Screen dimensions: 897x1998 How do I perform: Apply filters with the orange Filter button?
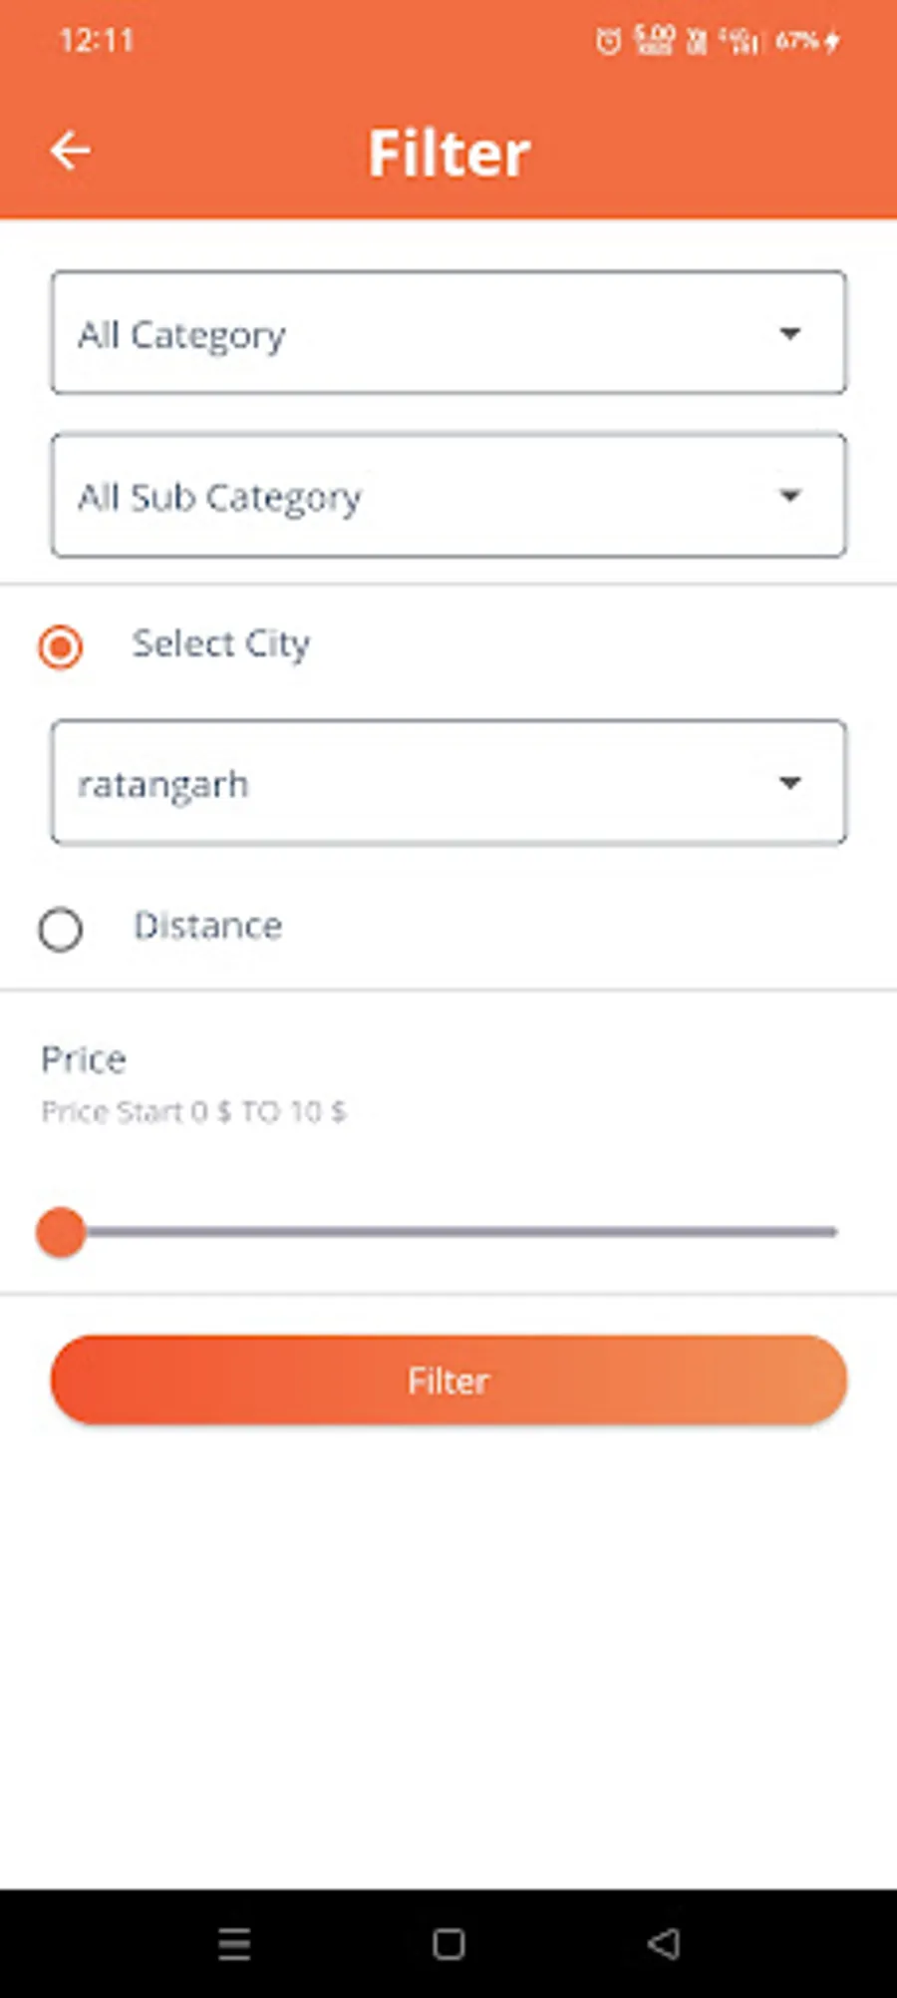(x=448, y=1381)
